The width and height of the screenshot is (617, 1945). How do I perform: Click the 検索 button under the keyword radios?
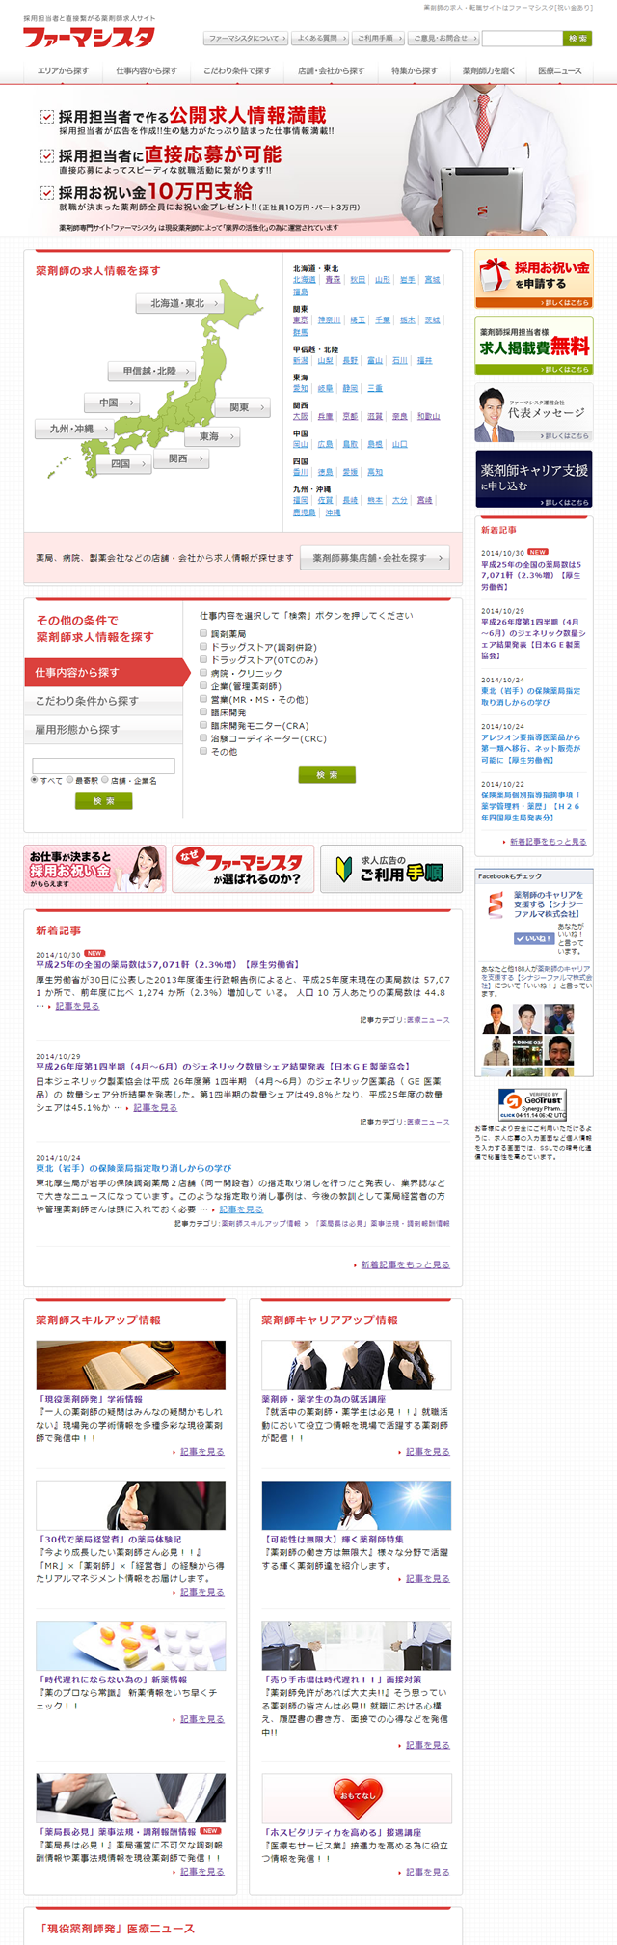(103, 801)
